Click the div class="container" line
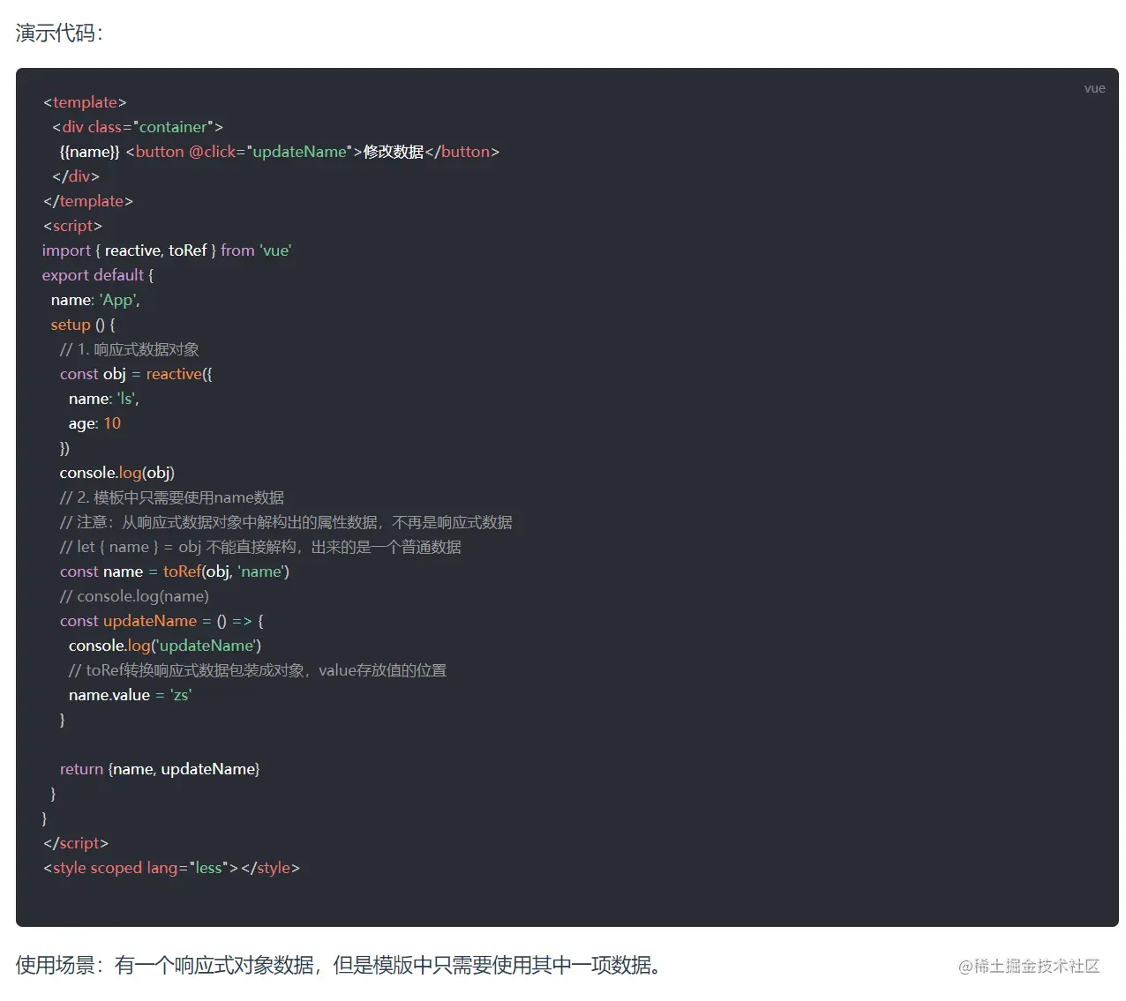Image resolution: width=1126 pixels, height=1001 pixels. point(137,127)
